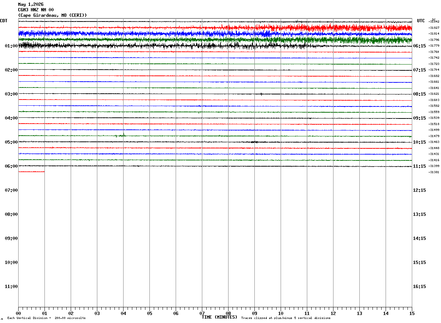Image resolution: width=441 pixels, height=323 pixels.
Task: Click the minute 15 axis tick label
Action: (412, 313)
